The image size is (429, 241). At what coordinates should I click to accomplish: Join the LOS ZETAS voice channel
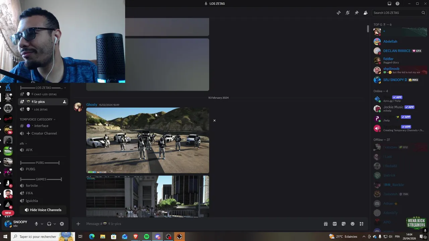tap(43, 109)
